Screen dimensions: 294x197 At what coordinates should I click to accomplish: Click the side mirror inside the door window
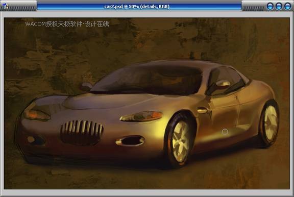pos(223,83)
